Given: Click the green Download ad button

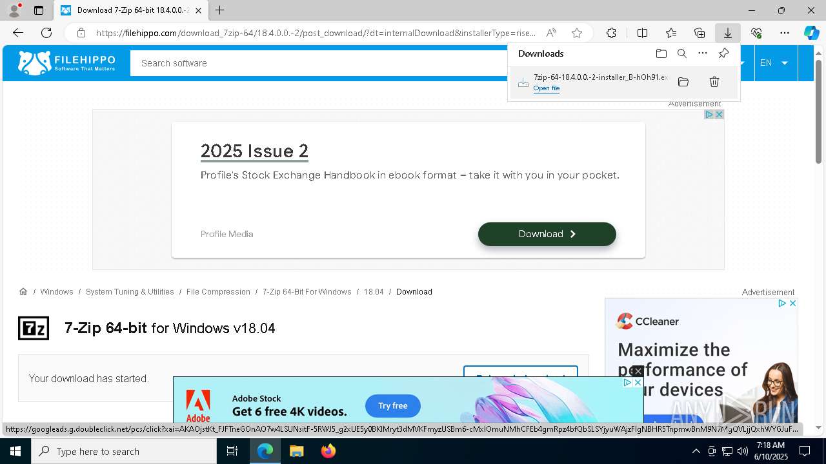Looking at the screenshot, I should [x=547, y=234].
